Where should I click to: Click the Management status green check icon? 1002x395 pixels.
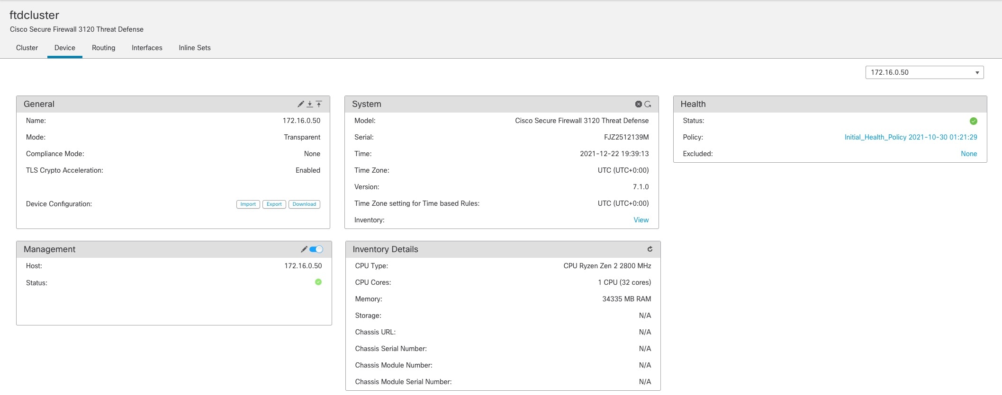coord(318,282)
